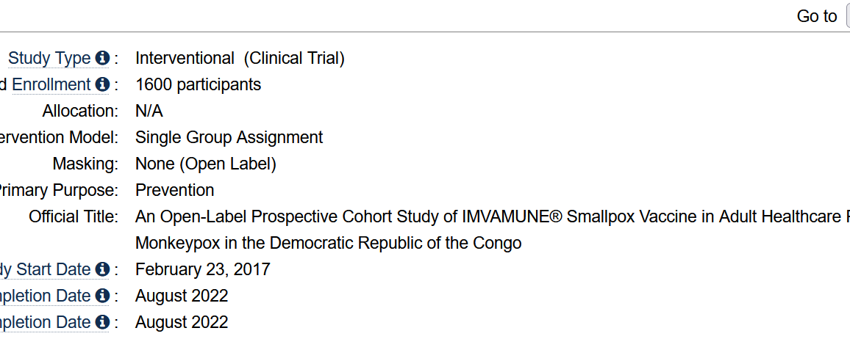Click the Single Group Assignment value
850x350 pixels.
(x=229, y=137)
